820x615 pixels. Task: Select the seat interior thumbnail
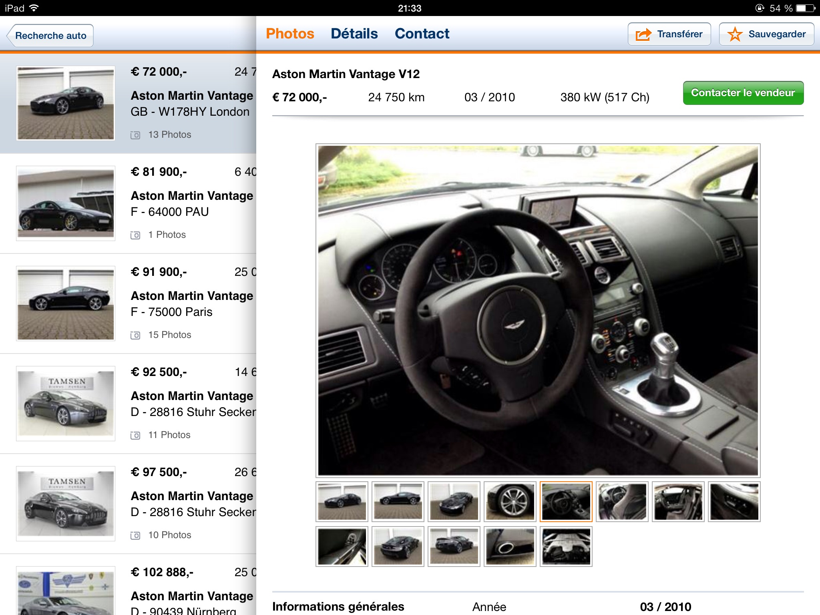tap(622, 502)
